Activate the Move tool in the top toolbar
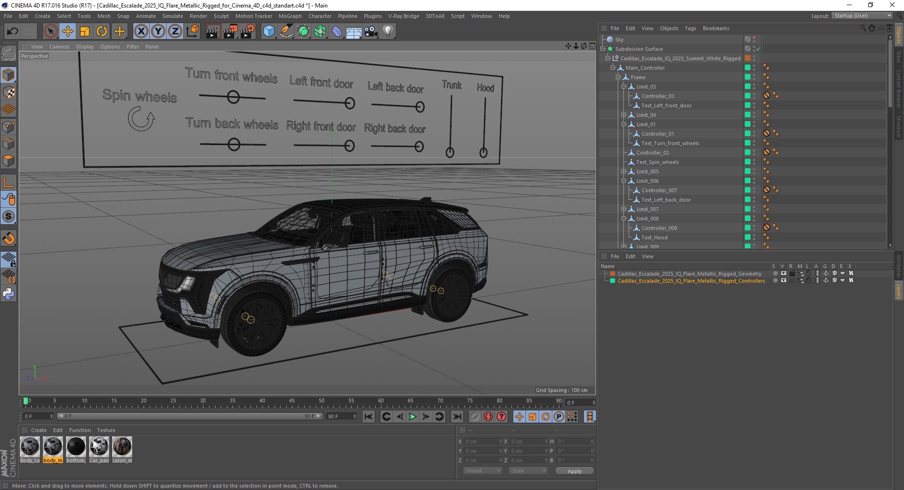This screenshot has height=490, width=904. coord(68,32)
